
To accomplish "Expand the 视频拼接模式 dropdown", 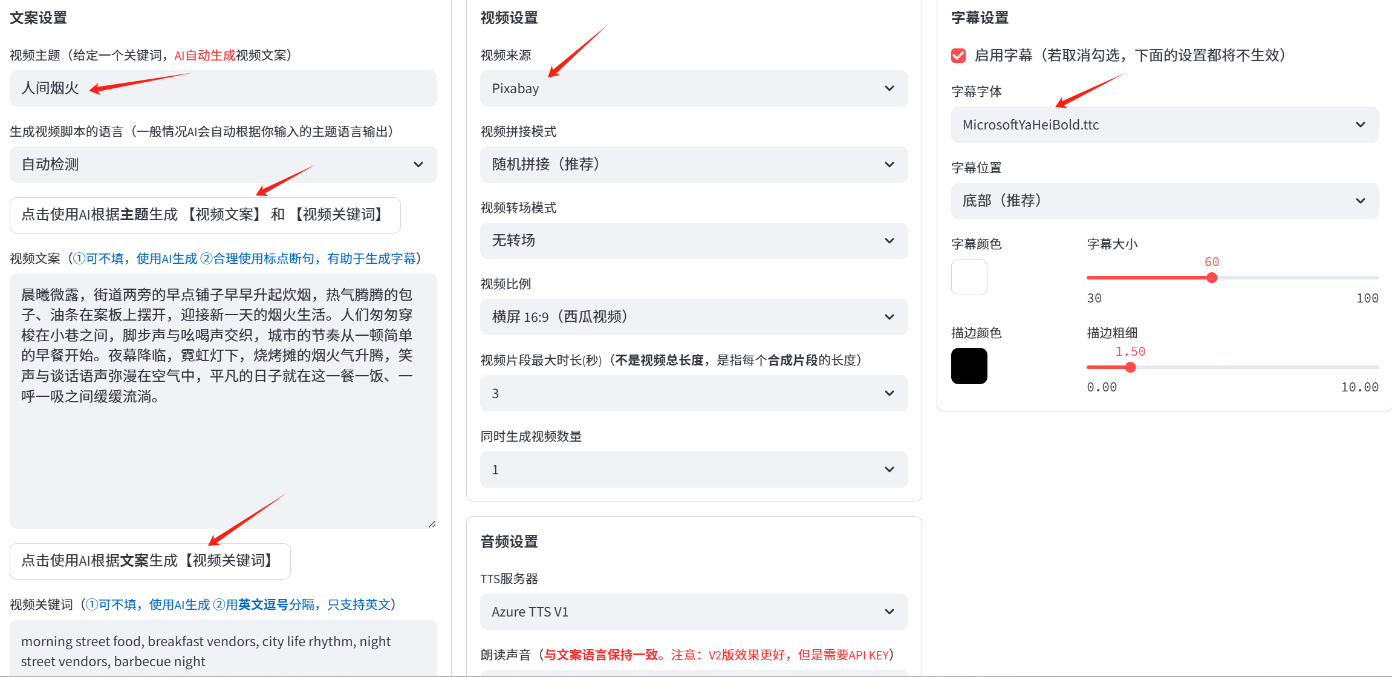I will click(x=693, y=165).
